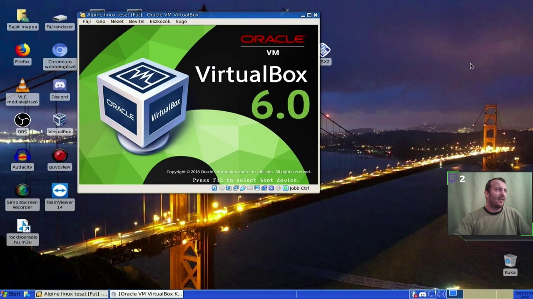Click the Discord tray icon
This screenshot has height=299, width=533.
click(423, 294)
